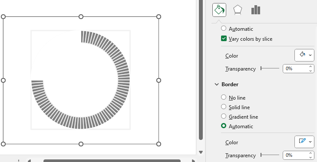Click the horizontal scrollbar thumb
This screenshot has width=317, height=162.
pyautogui.click(x=112, y=161)
